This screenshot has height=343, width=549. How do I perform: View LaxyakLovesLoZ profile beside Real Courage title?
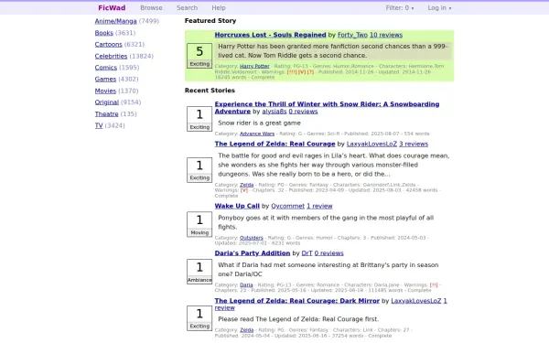click(x=371, y=145)
